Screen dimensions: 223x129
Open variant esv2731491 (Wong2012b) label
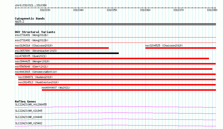coord(32,35)
